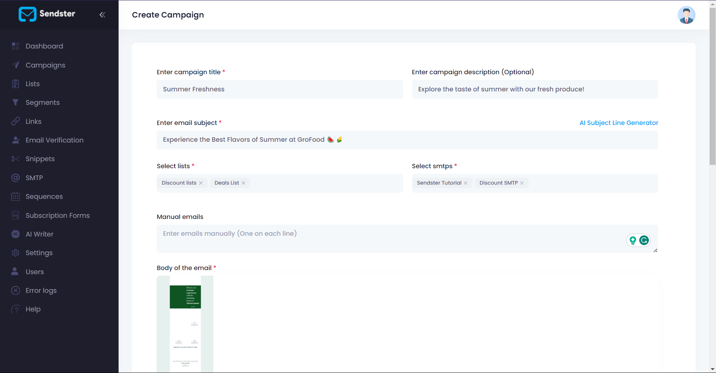Go to Campaigns in sidebar
This screenshot has width=716, height=373.
point(45,65)
